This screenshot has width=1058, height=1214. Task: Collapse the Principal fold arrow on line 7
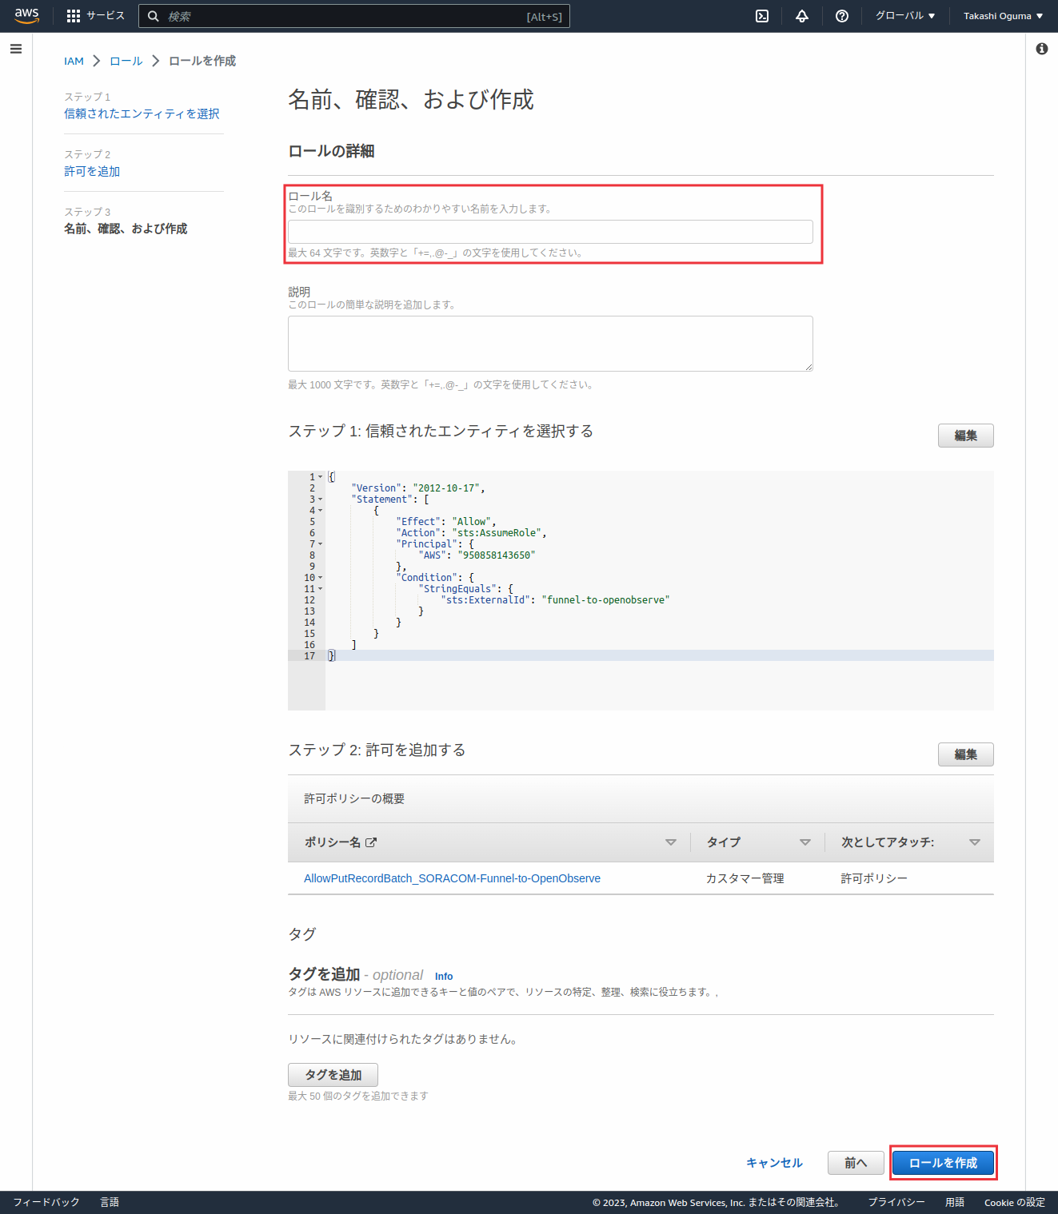(x=321, y=544)
